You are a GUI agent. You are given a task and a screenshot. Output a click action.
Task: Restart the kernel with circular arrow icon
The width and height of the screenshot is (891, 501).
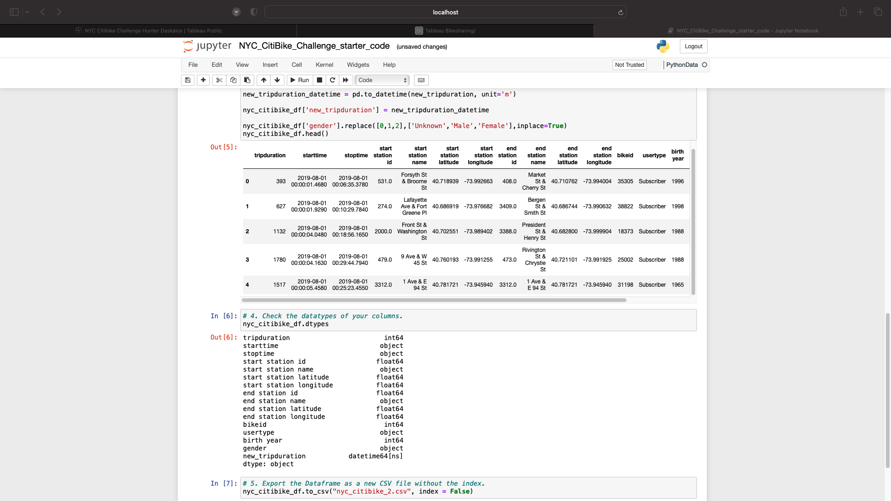(x=332, y=80)
